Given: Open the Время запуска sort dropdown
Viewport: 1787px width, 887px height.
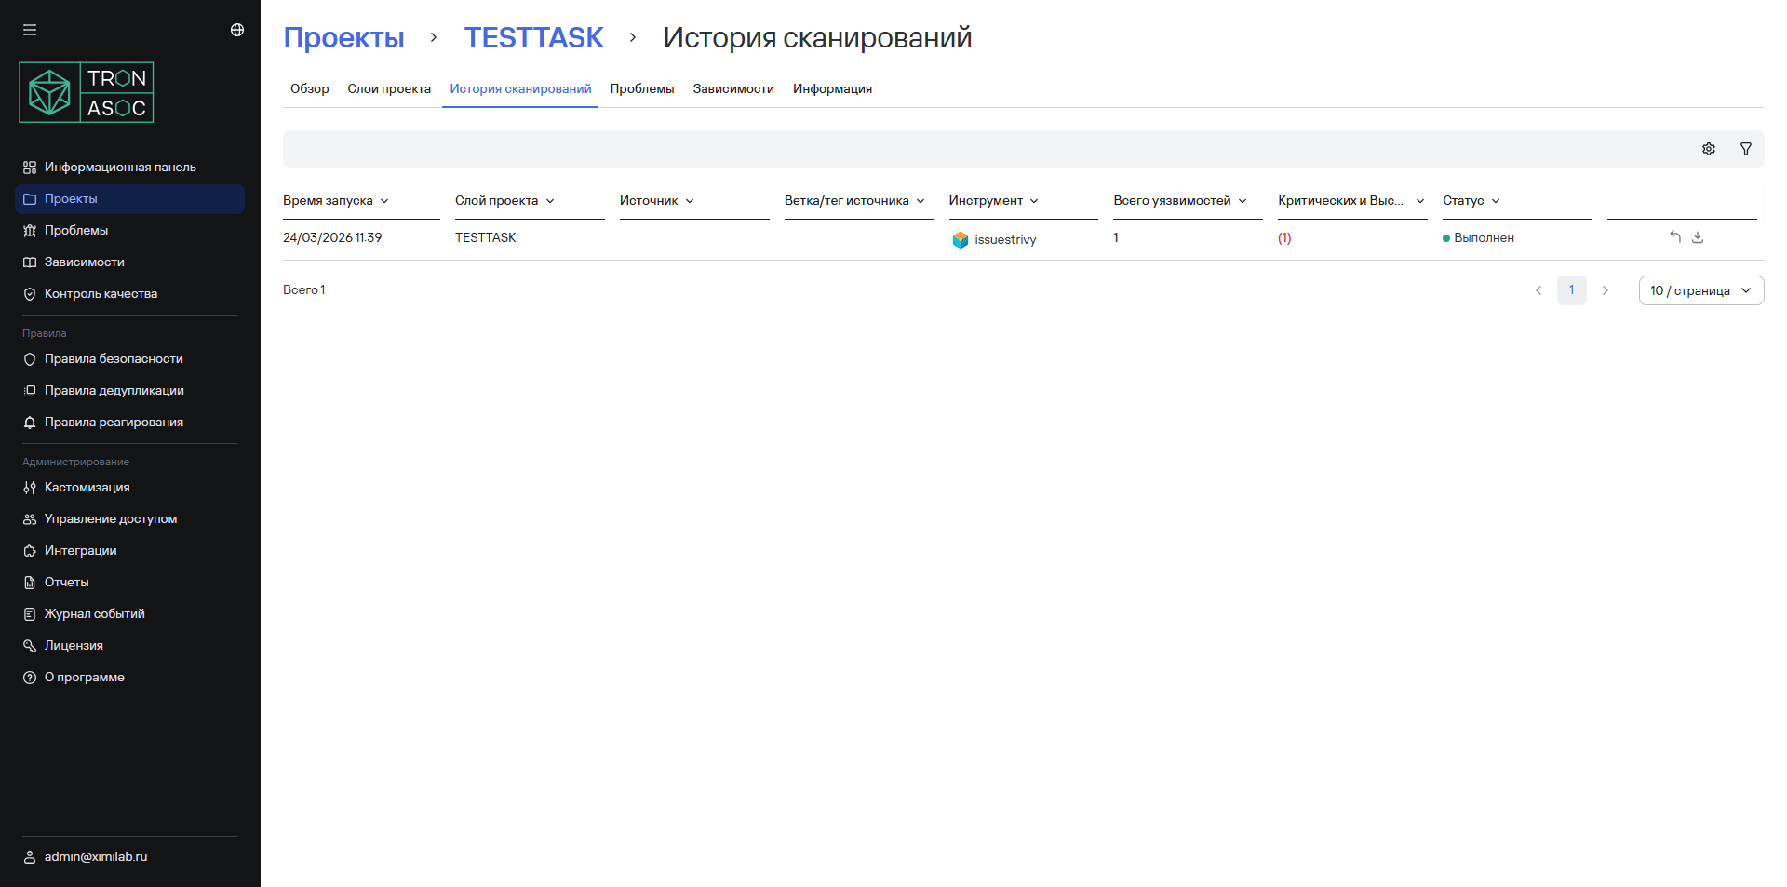Looking at the screenshot, I should pos(384,201).
